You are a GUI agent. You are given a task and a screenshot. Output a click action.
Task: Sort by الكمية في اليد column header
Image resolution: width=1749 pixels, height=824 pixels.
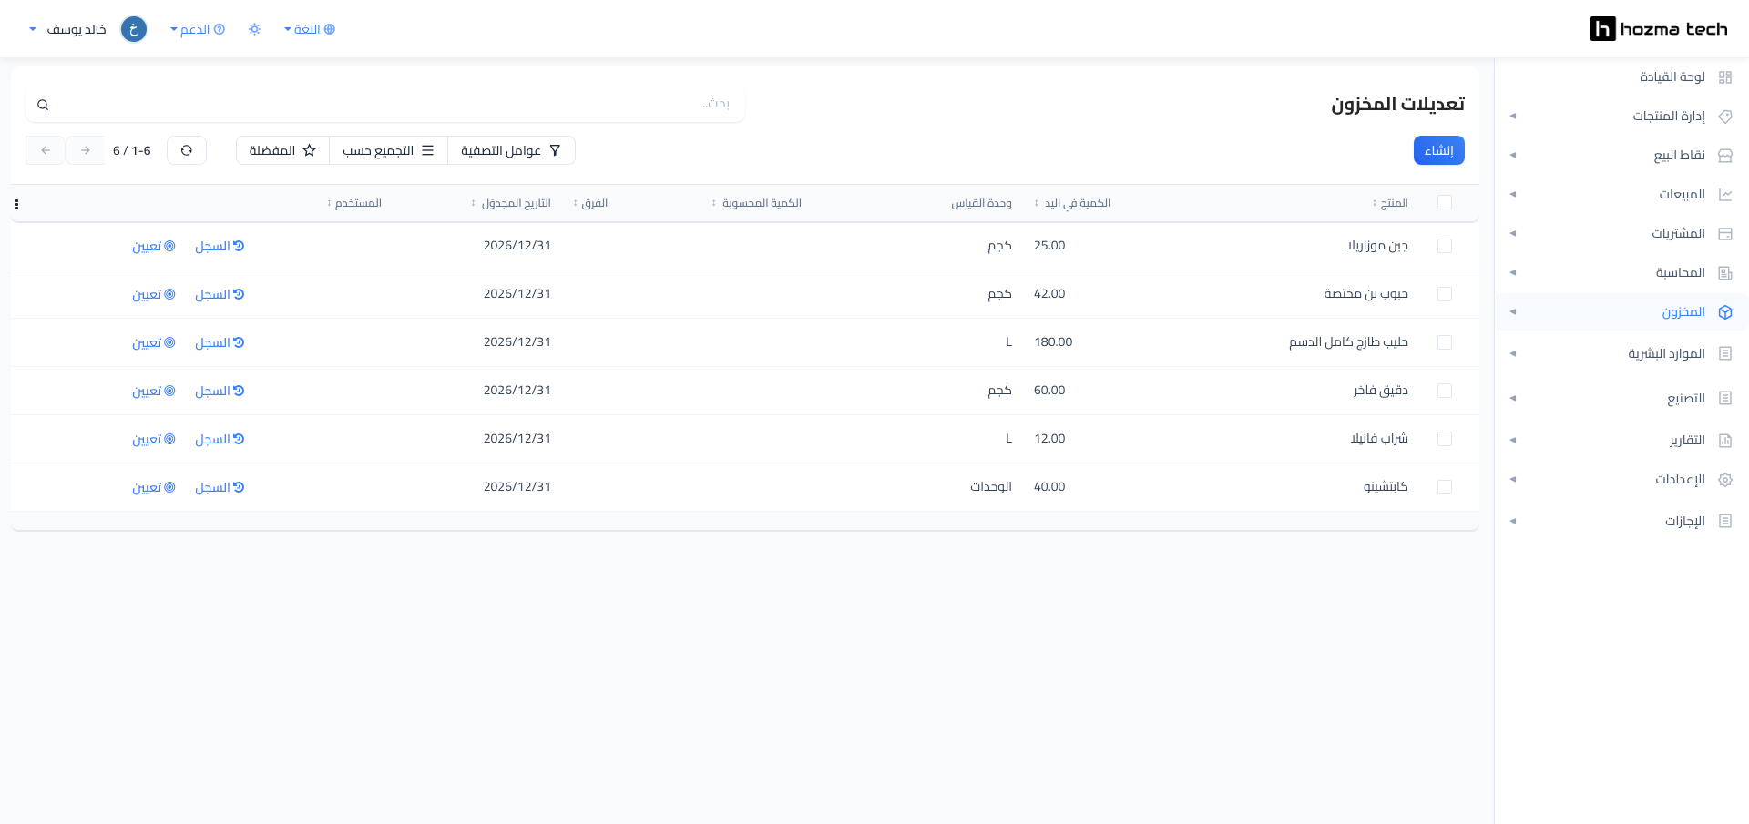coord(1072,203)
